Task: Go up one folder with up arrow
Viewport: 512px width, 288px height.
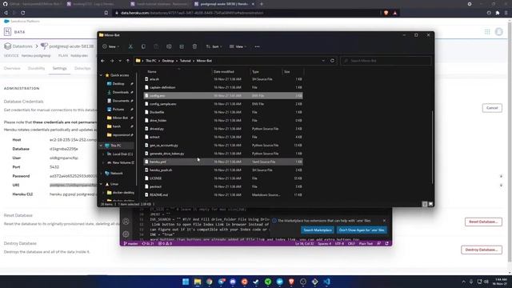Action: 128,61
